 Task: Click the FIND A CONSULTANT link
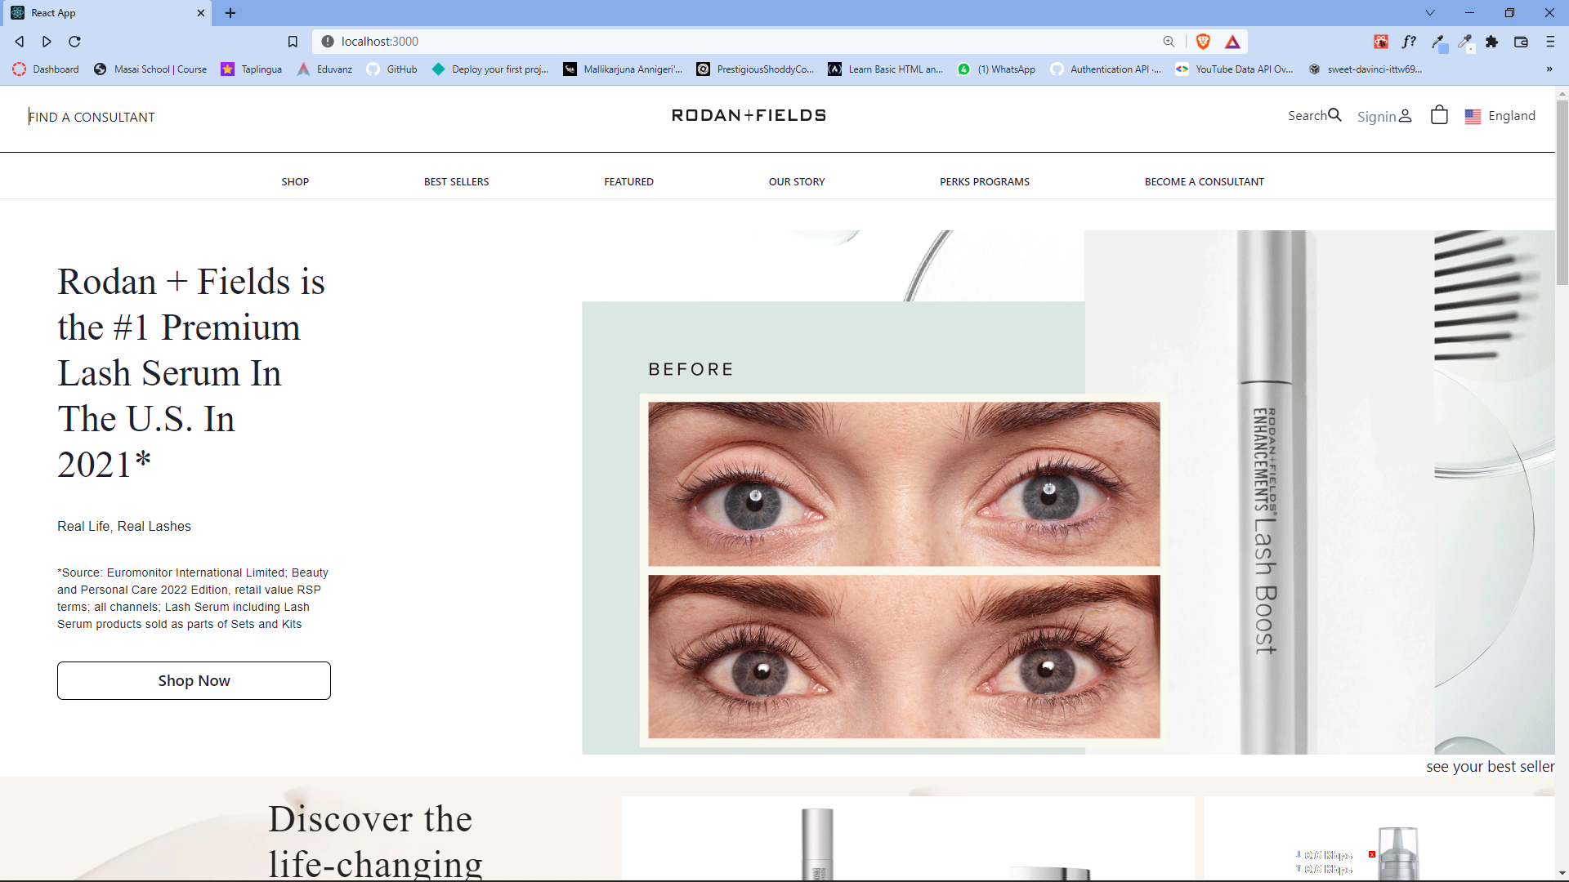click(92, 117)
